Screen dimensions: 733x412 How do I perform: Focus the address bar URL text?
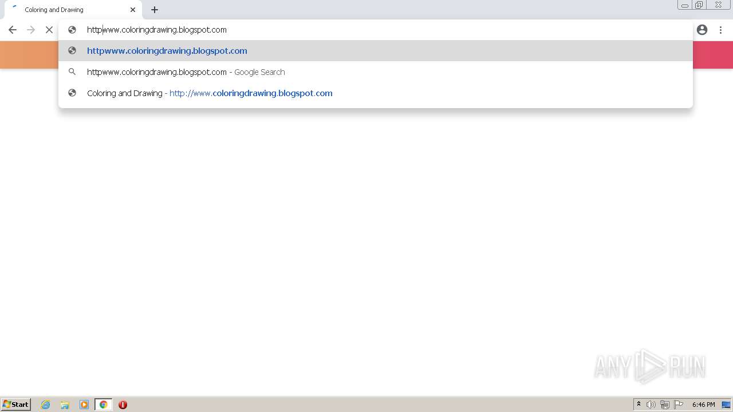157,30
